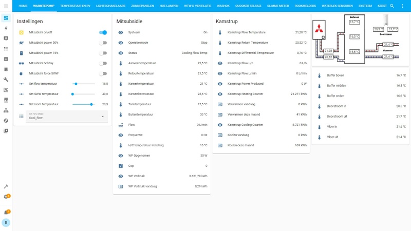The image size is (411, 231).
Task: Click the Verwarmen deze maand value 41 kWh
Action: 302,114
